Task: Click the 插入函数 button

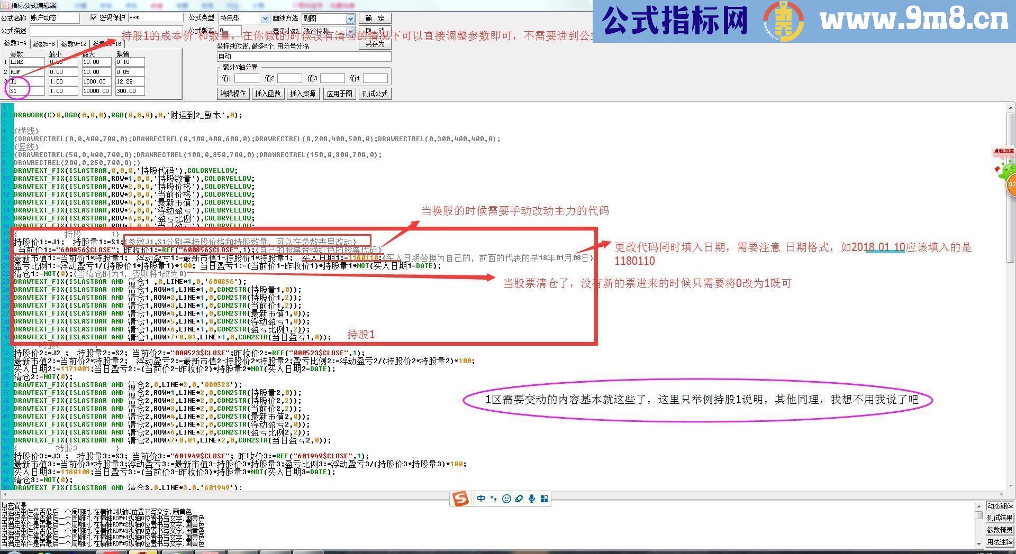Action: 268,94
